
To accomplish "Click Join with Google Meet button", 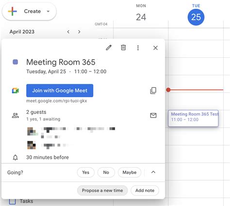I will (x=60, y=90).
